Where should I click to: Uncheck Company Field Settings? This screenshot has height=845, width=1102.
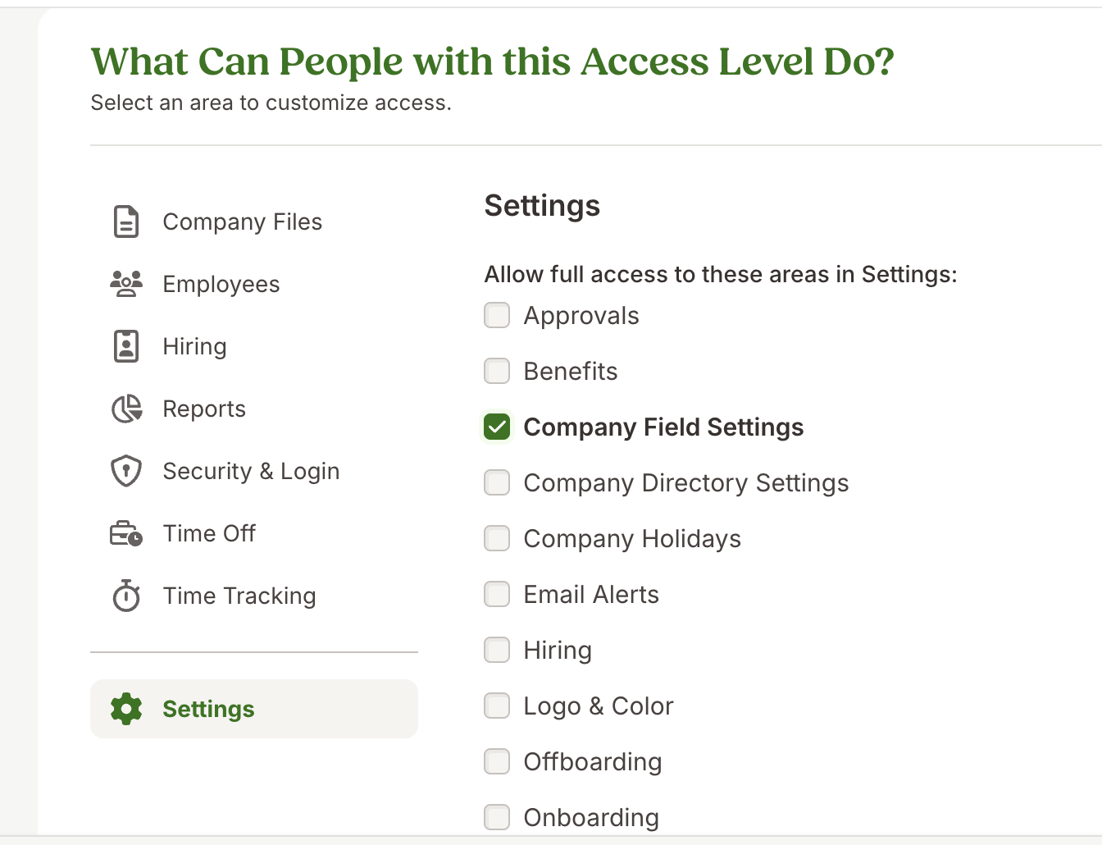click(x=497, y=427)
